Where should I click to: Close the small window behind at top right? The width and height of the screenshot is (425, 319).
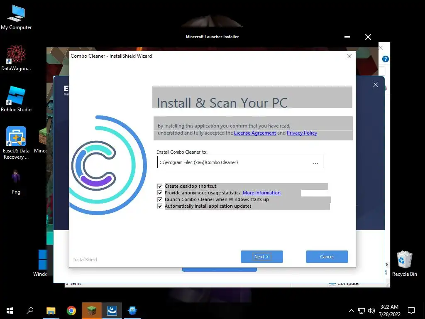point(381,48)
